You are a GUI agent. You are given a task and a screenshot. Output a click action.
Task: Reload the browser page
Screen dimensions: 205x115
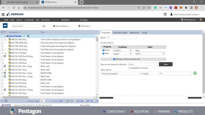click(x=14, y=8)
